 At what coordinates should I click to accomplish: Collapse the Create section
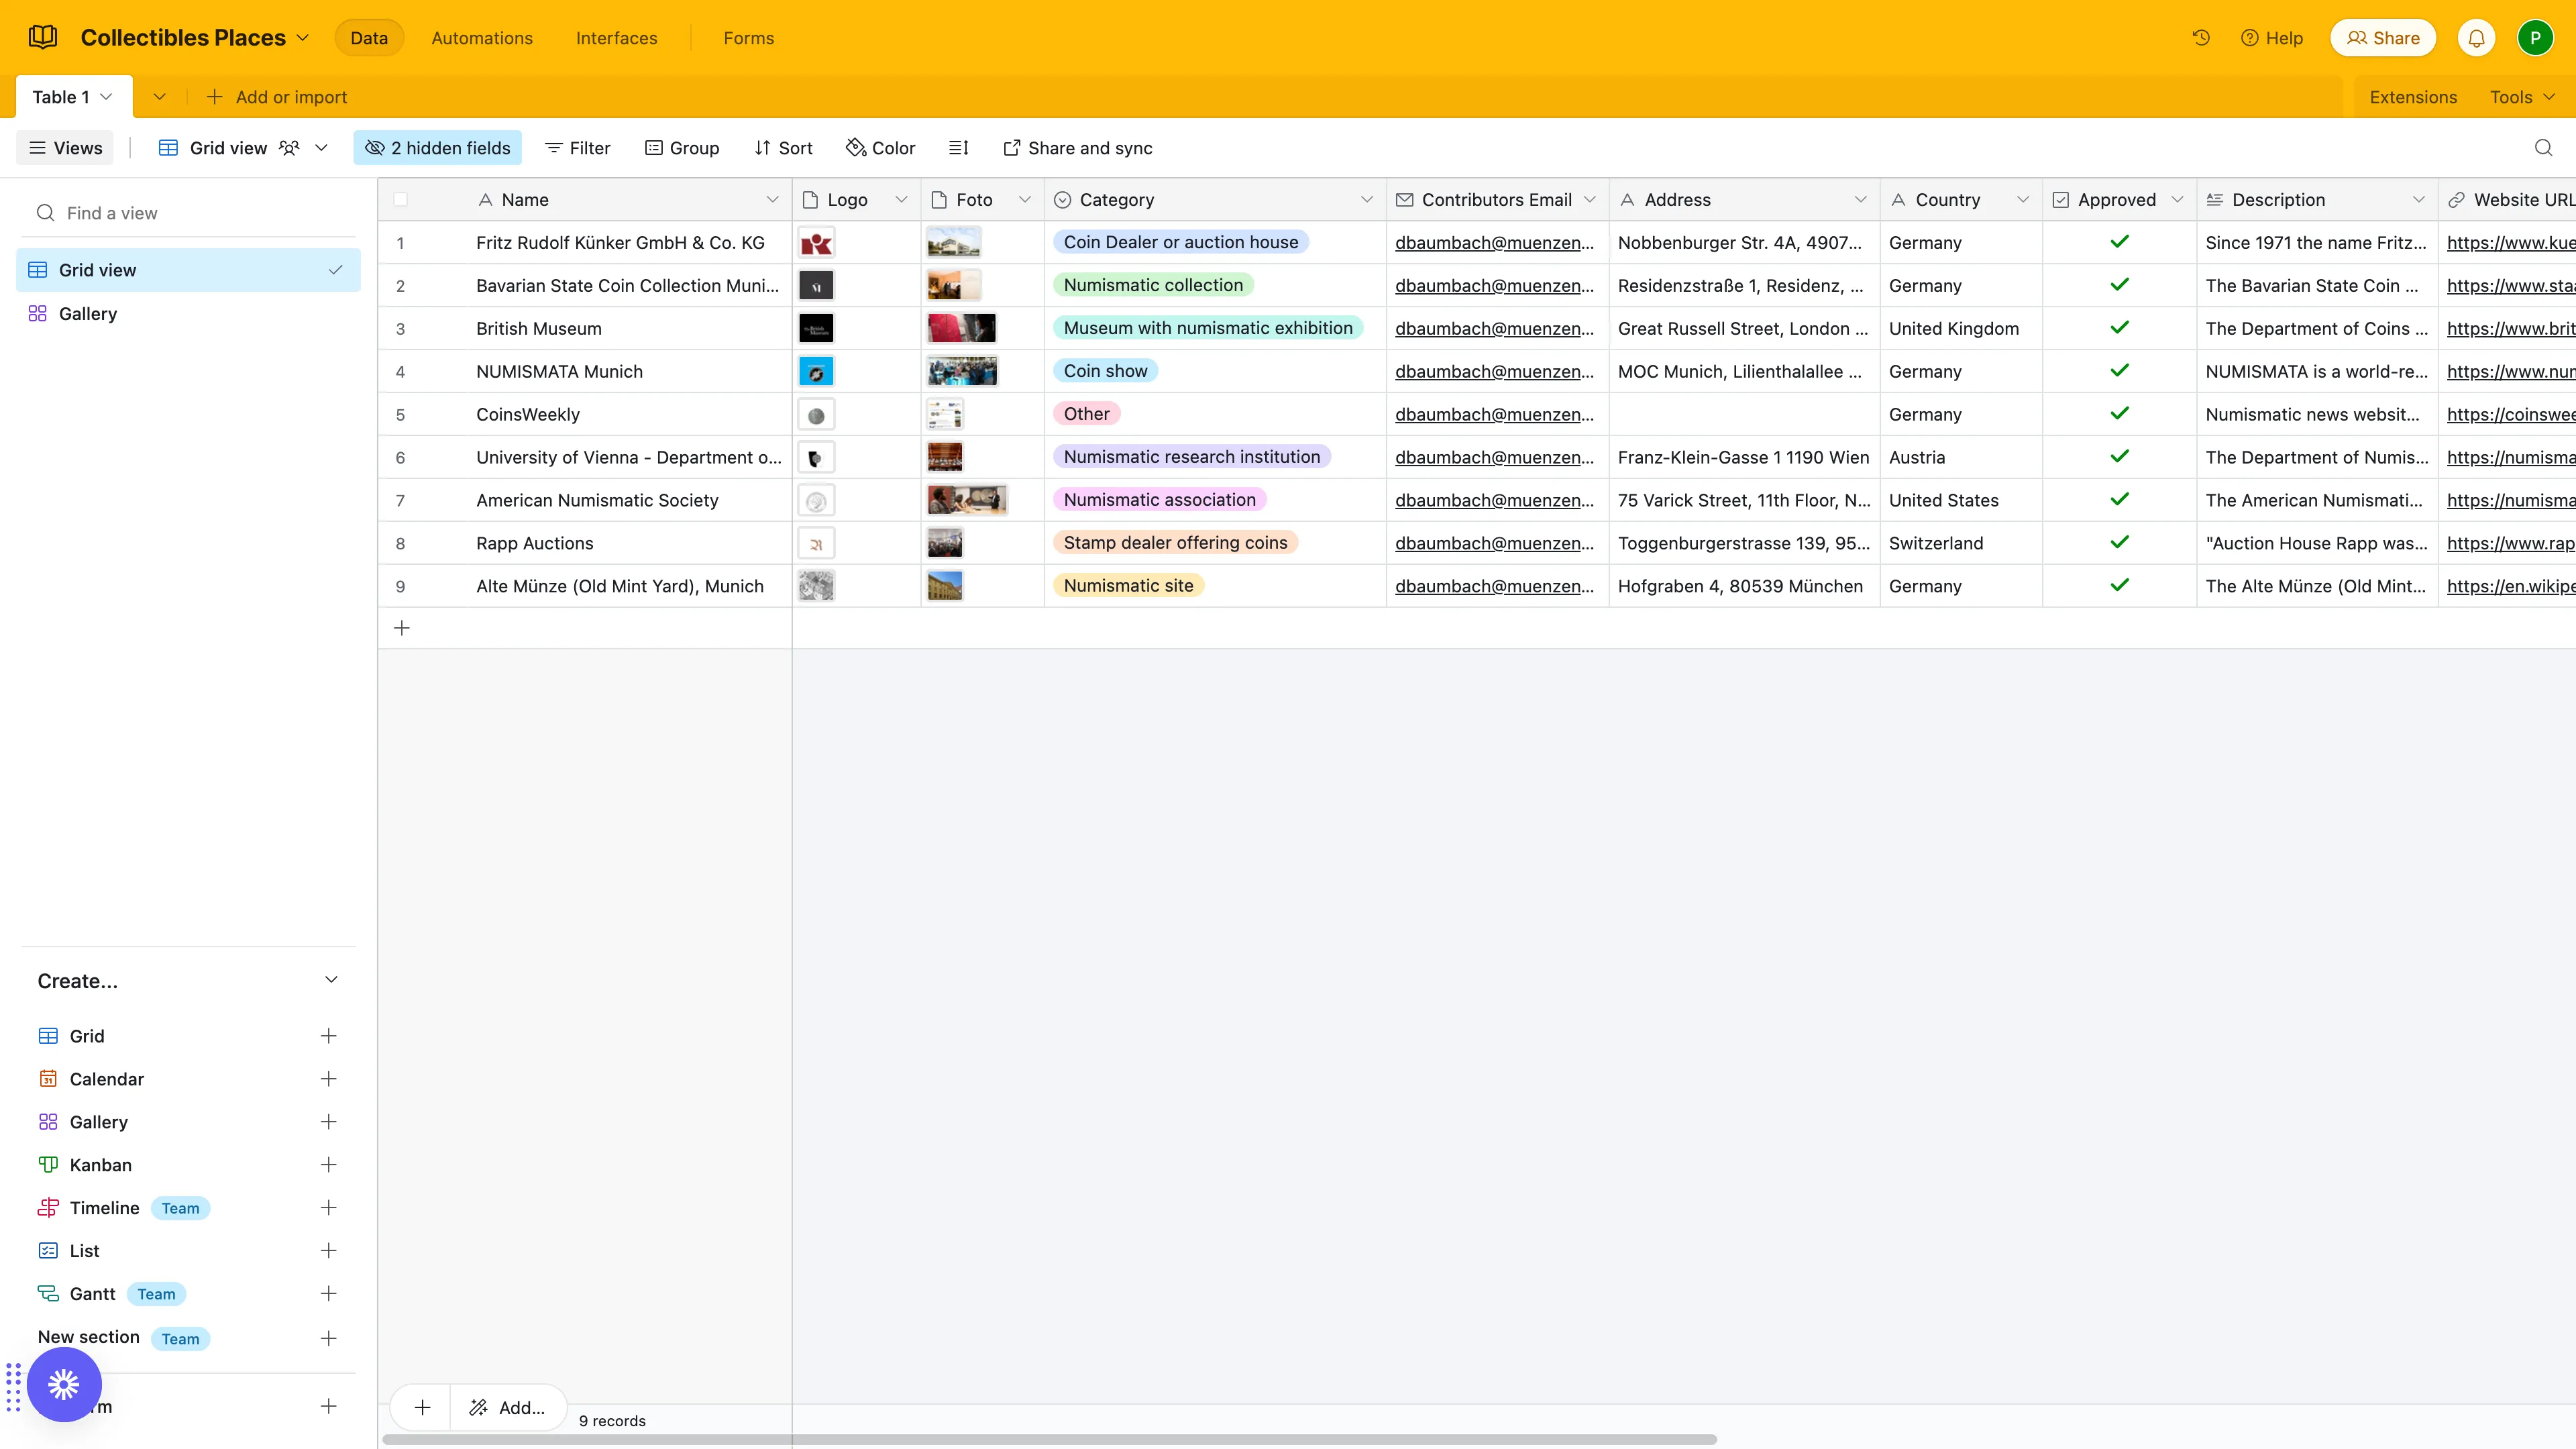[x=331, y=980]
